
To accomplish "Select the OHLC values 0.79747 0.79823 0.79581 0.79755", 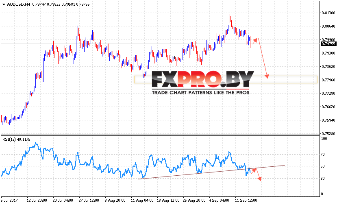I will pos(61,4).
